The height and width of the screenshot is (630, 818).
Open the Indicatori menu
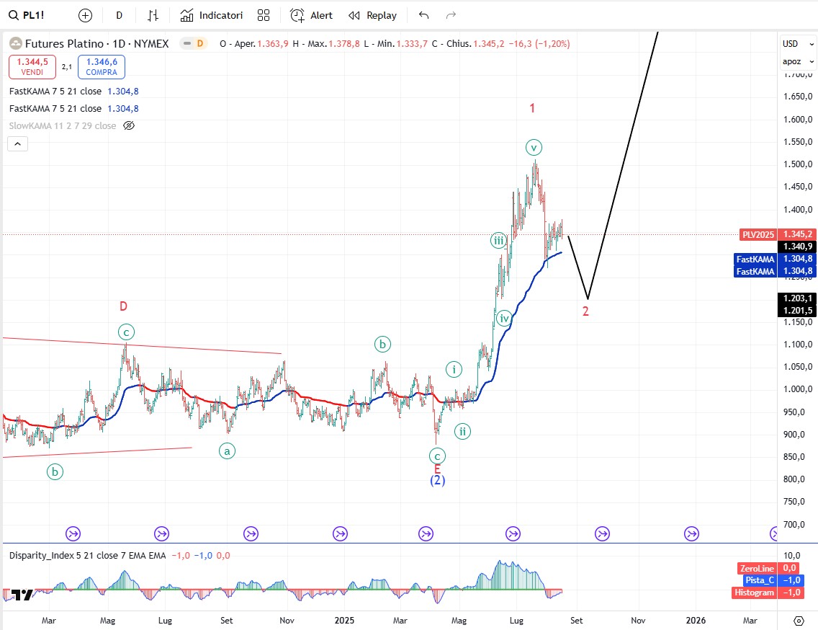click(212, 15)
